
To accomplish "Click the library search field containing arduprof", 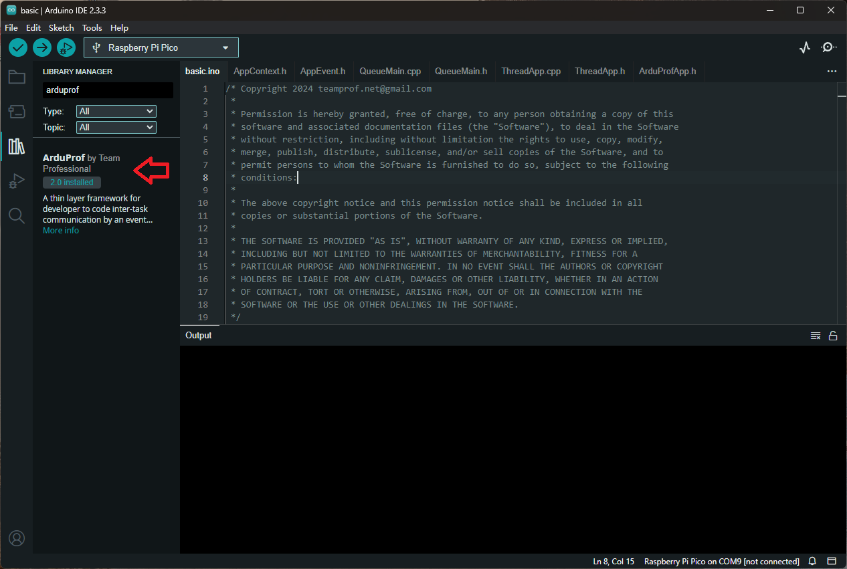I will 108,90.
